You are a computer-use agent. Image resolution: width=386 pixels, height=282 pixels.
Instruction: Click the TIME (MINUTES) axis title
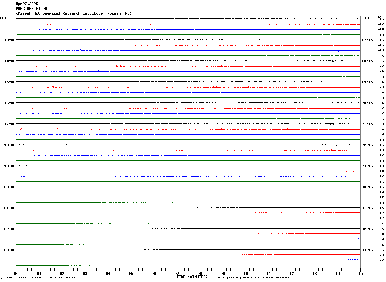pos(192,277)
